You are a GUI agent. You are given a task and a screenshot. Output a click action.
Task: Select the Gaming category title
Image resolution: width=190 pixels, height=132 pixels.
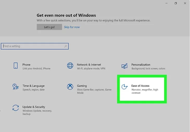tap(82, 86)
